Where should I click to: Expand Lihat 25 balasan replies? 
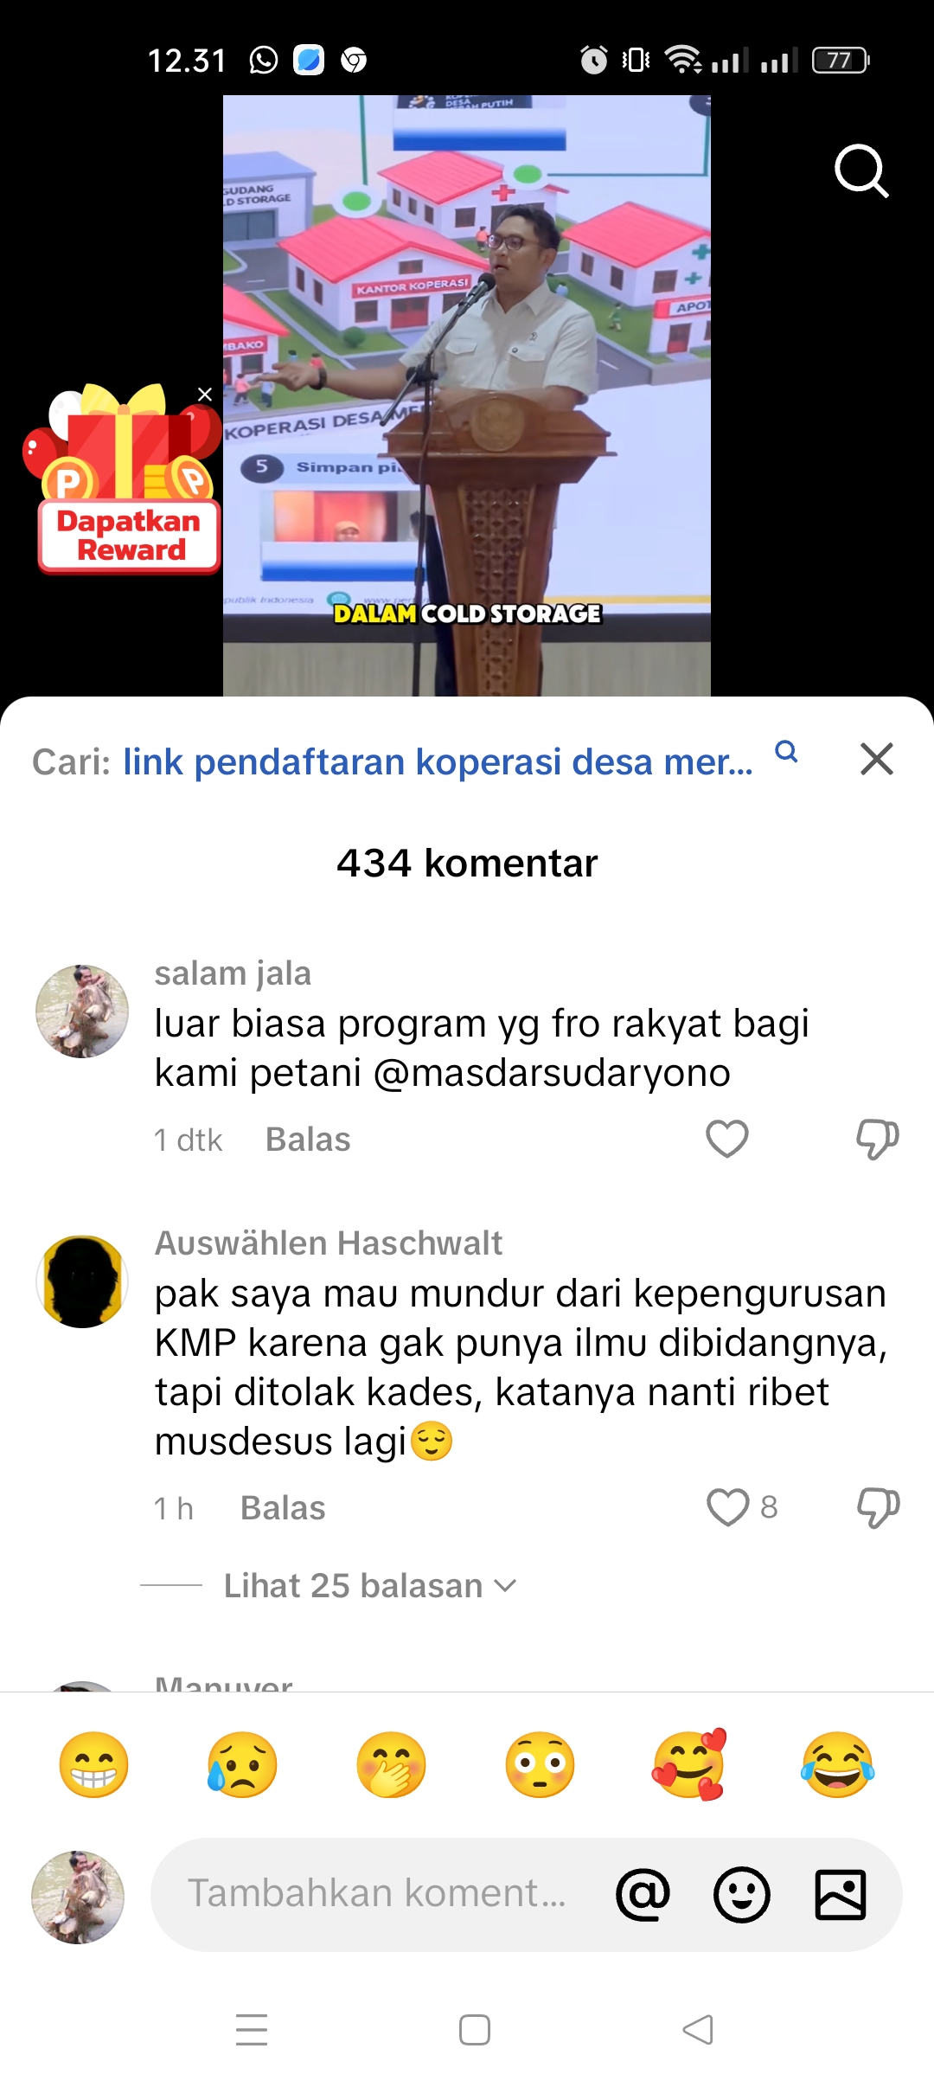370,1586
